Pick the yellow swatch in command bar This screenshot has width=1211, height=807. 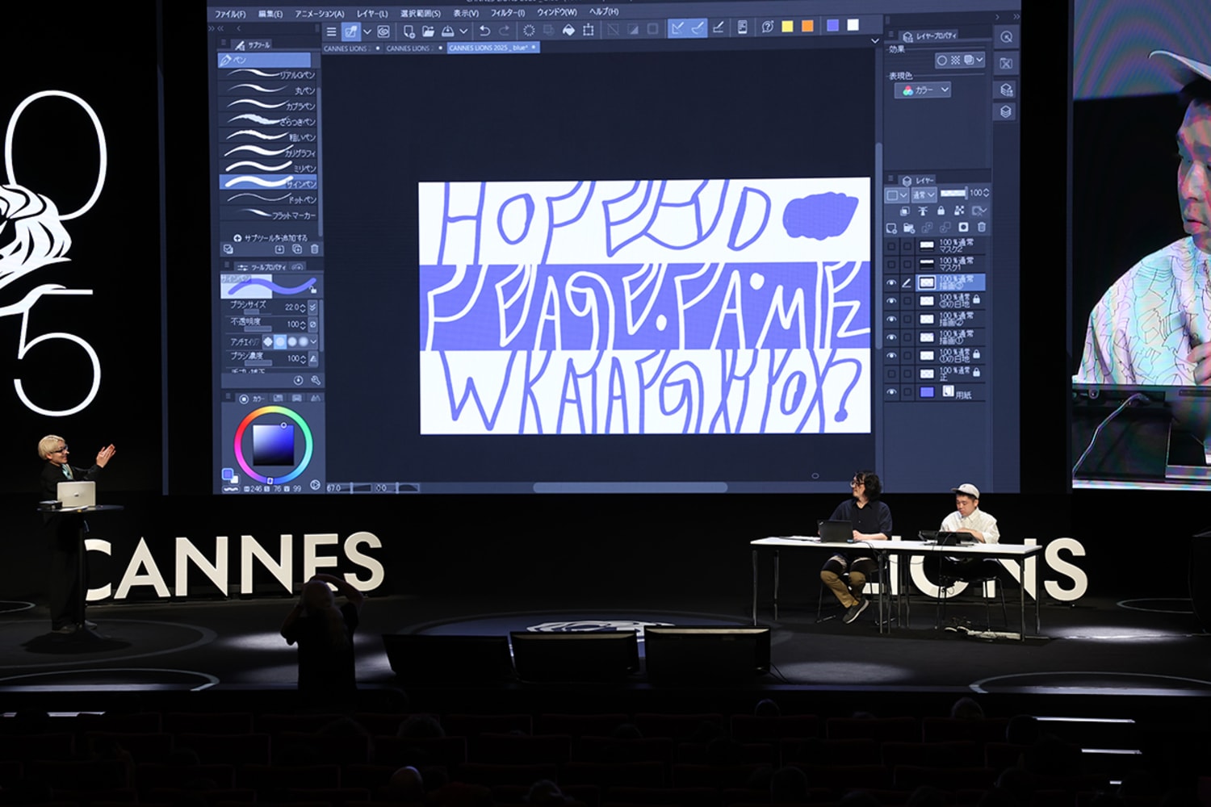[x=787, y=27]
